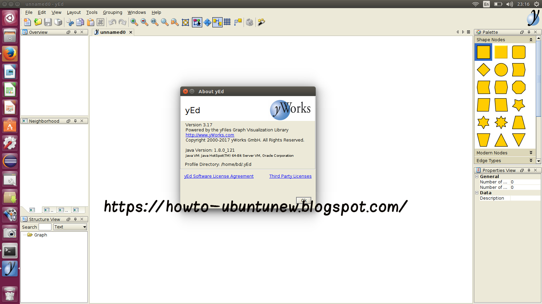Image resolution: width=542 pixels, height=304 pixels.
Task: Open the Layout menu
Action: (74, 12)
